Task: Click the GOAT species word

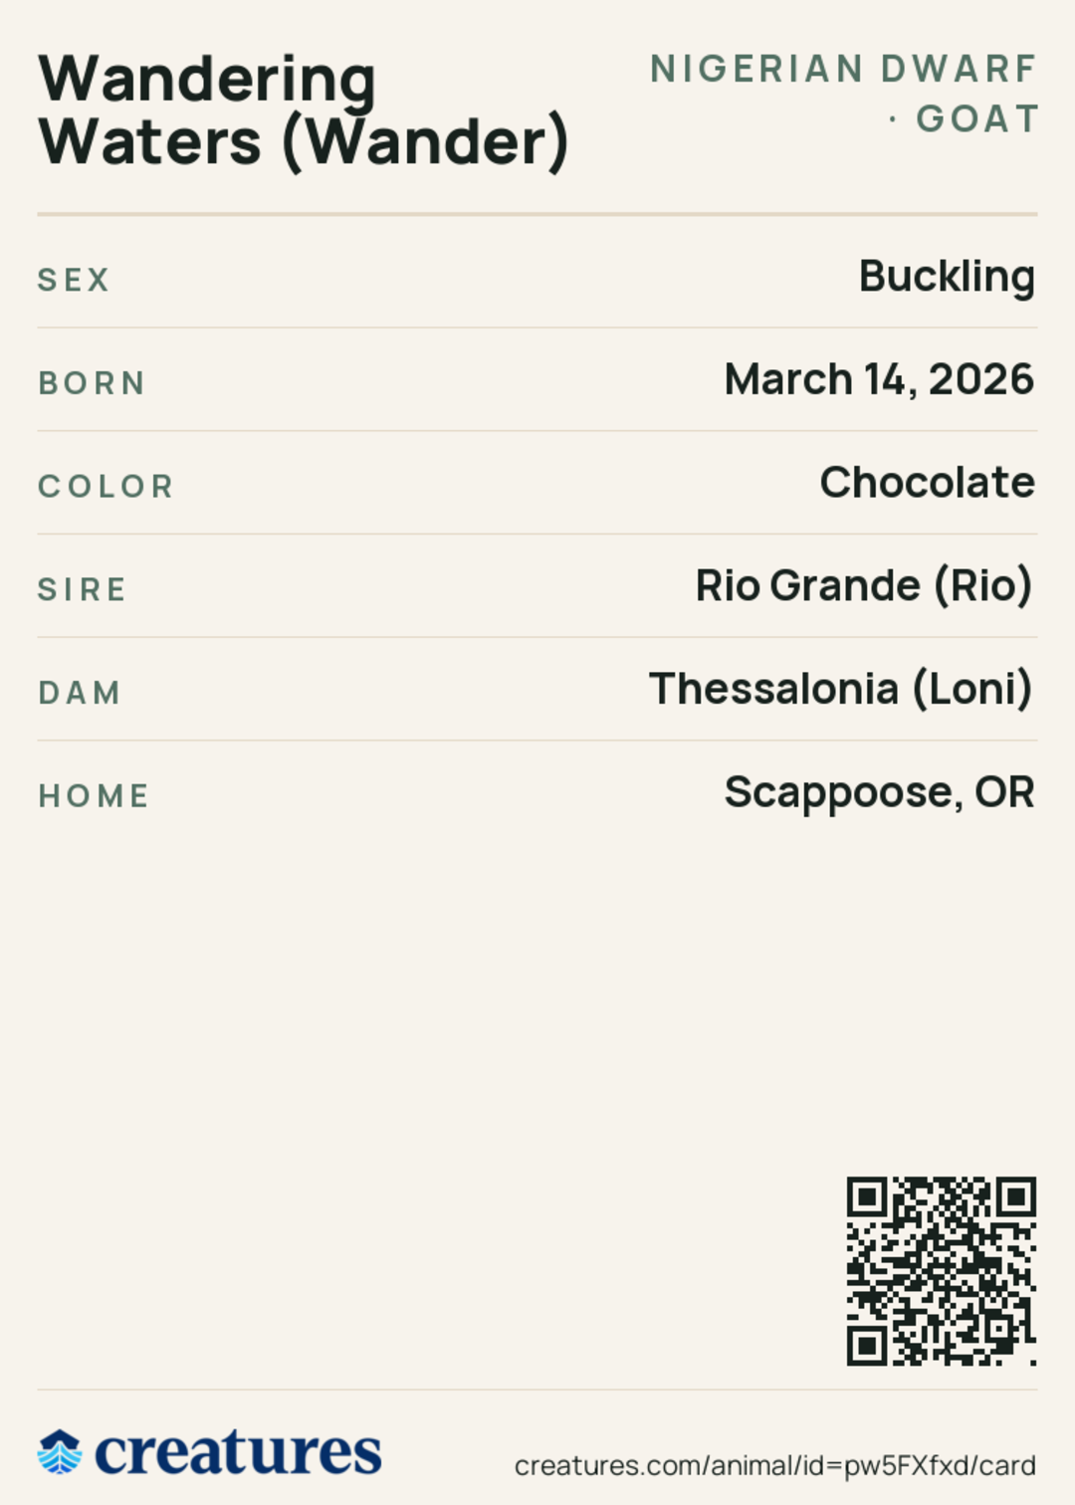Action: tap(977, 118)
